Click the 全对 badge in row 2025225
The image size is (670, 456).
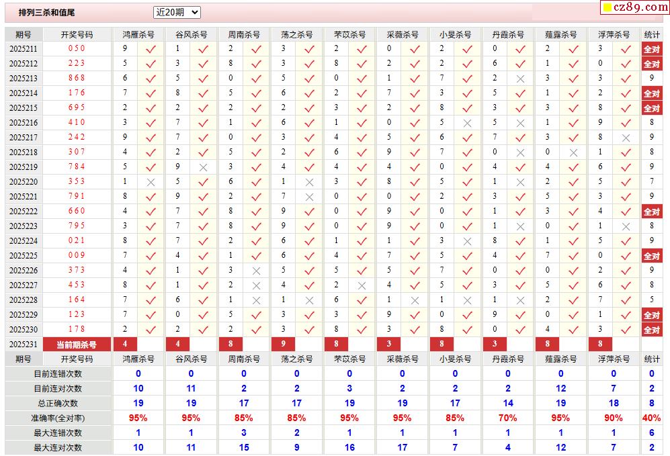(x=652, y=256)
